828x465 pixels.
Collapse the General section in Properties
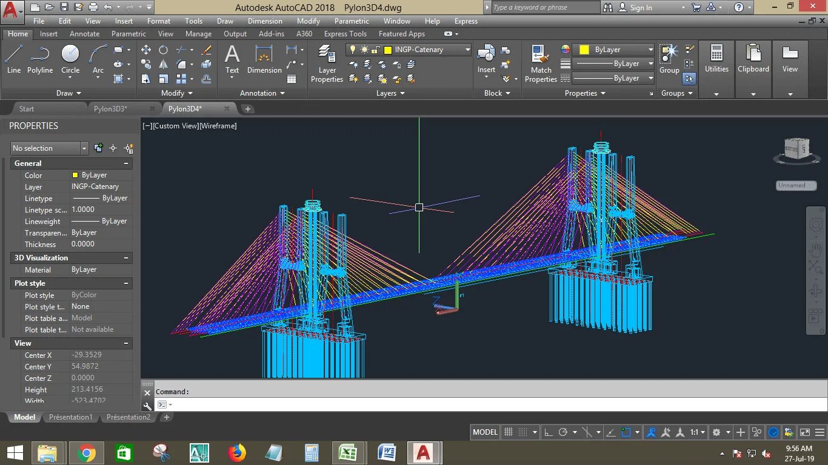pos(126,163)
